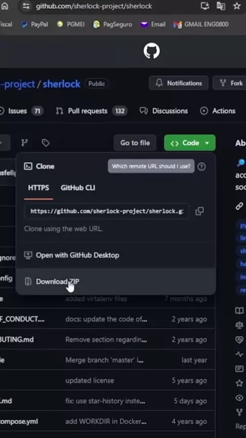The height and width of the screenshot is (438, 246).
Task: Open the PayPal bookmark
Action: pyautogui.click(x=35, y=24)
